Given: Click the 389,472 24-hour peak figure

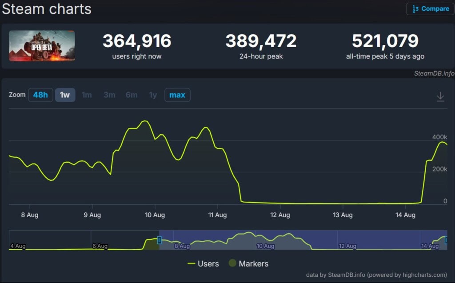Looking at the screenshot, I should point(261,40).
